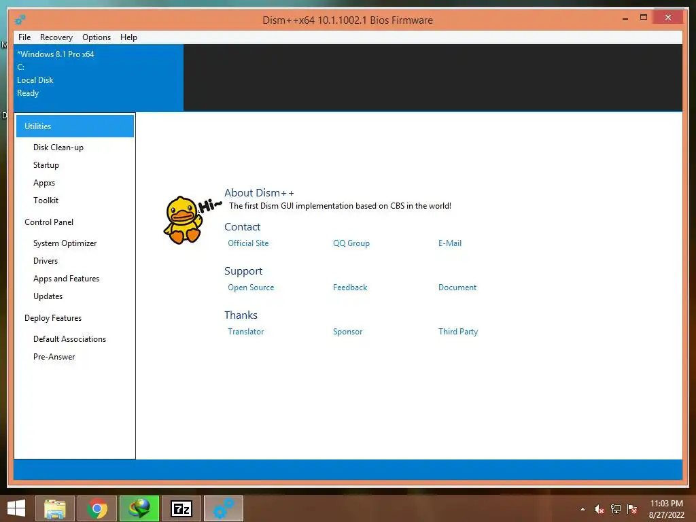Click the Document link
The height and width of the screenshot is (522, 696).
(457, 288)
